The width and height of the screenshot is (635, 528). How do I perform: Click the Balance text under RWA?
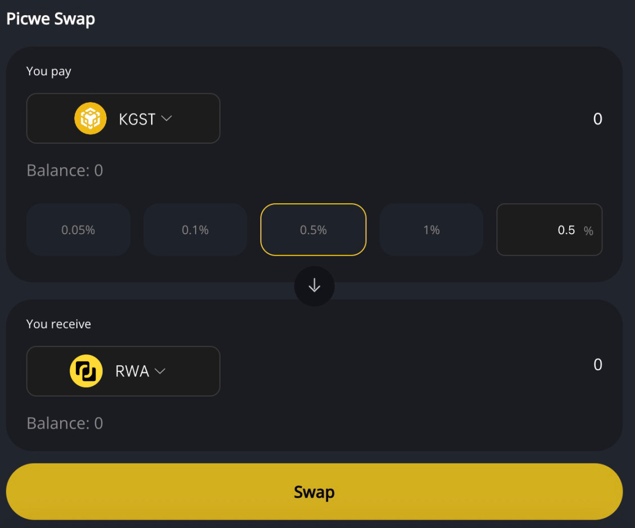pyautogui.click(x=65, y=423)
